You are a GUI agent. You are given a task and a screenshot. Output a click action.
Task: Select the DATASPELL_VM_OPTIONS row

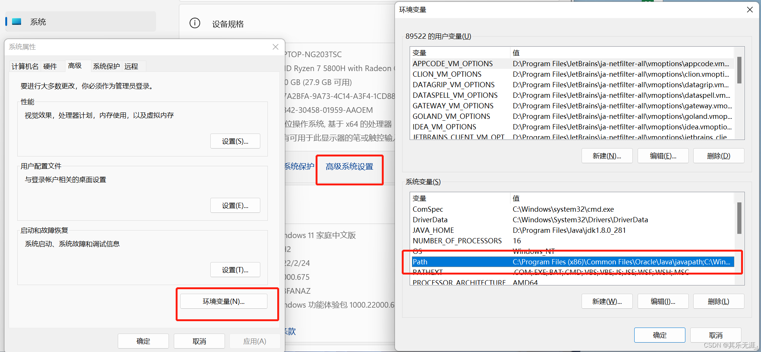pos(573,95)
